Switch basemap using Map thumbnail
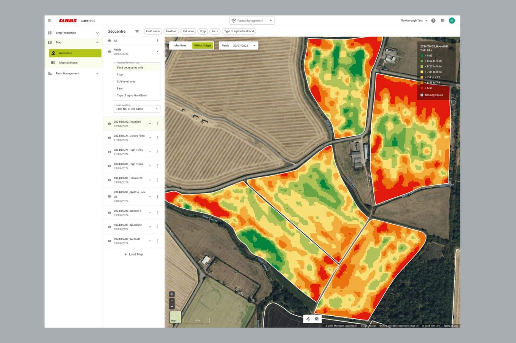 tap(175, 316)
